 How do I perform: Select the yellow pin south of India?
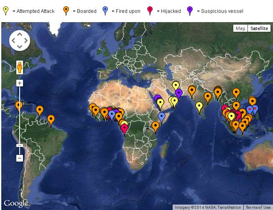(199, 106)
